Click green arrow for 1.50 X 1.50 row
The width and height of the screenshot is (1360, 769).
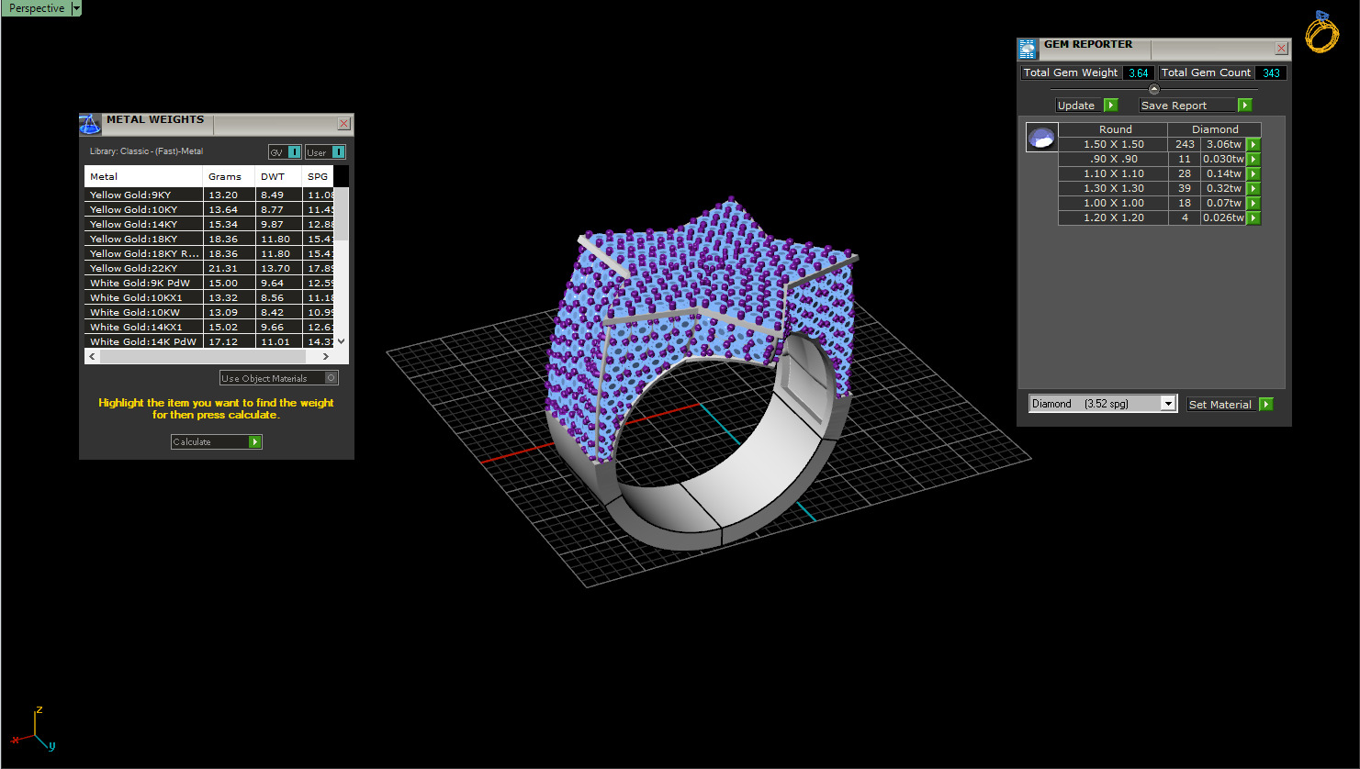click(x=1253, y=144)
